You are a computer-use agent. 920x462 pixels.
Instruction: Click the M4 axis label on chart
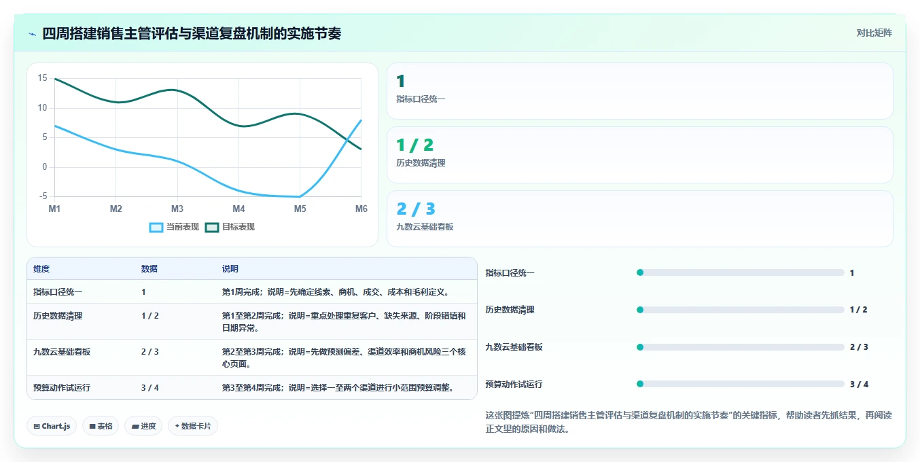(x=238, y=209)
